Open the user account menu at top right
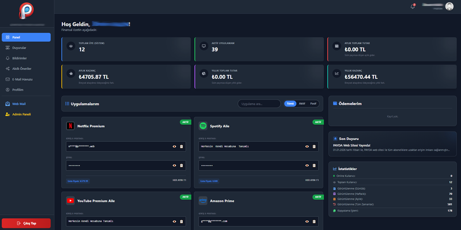This screenshot has width=461, height=230. coord(449,6)
